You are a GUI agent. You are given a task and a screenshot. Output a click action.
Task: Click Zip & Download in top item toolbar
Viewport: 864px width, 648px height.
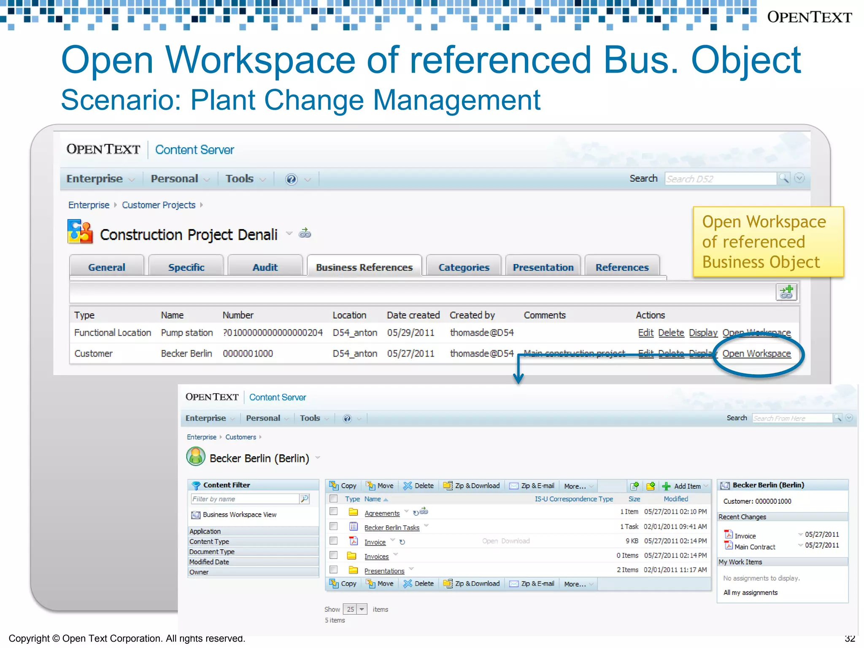pos(472,486)
